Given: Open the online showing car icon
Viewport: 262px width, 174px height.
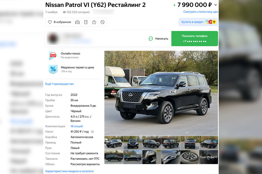Looking at the screenshot, I should click(53, 55).
